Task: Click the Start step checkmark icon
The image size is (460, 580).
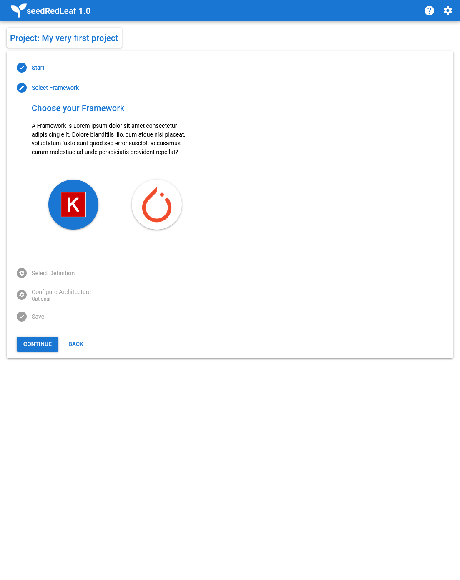Action: pos(22,68)
